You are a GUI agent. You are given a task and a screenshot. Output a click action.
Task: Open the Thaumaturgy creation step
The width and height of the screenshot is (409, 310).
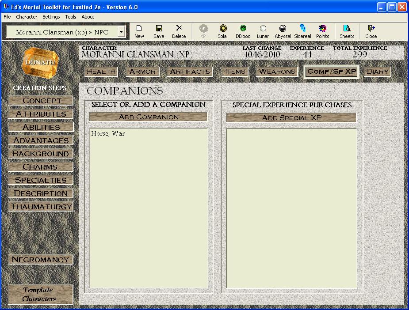(x=41, y=207)
